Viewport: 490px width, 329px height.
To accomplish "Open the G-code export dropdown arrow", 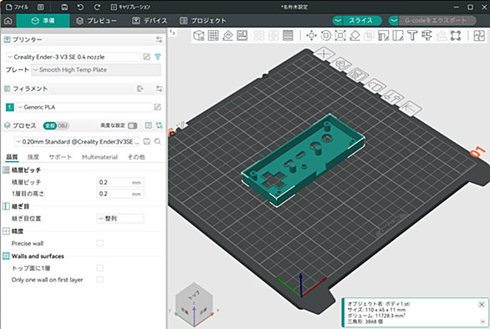I will tap(394, 21).
